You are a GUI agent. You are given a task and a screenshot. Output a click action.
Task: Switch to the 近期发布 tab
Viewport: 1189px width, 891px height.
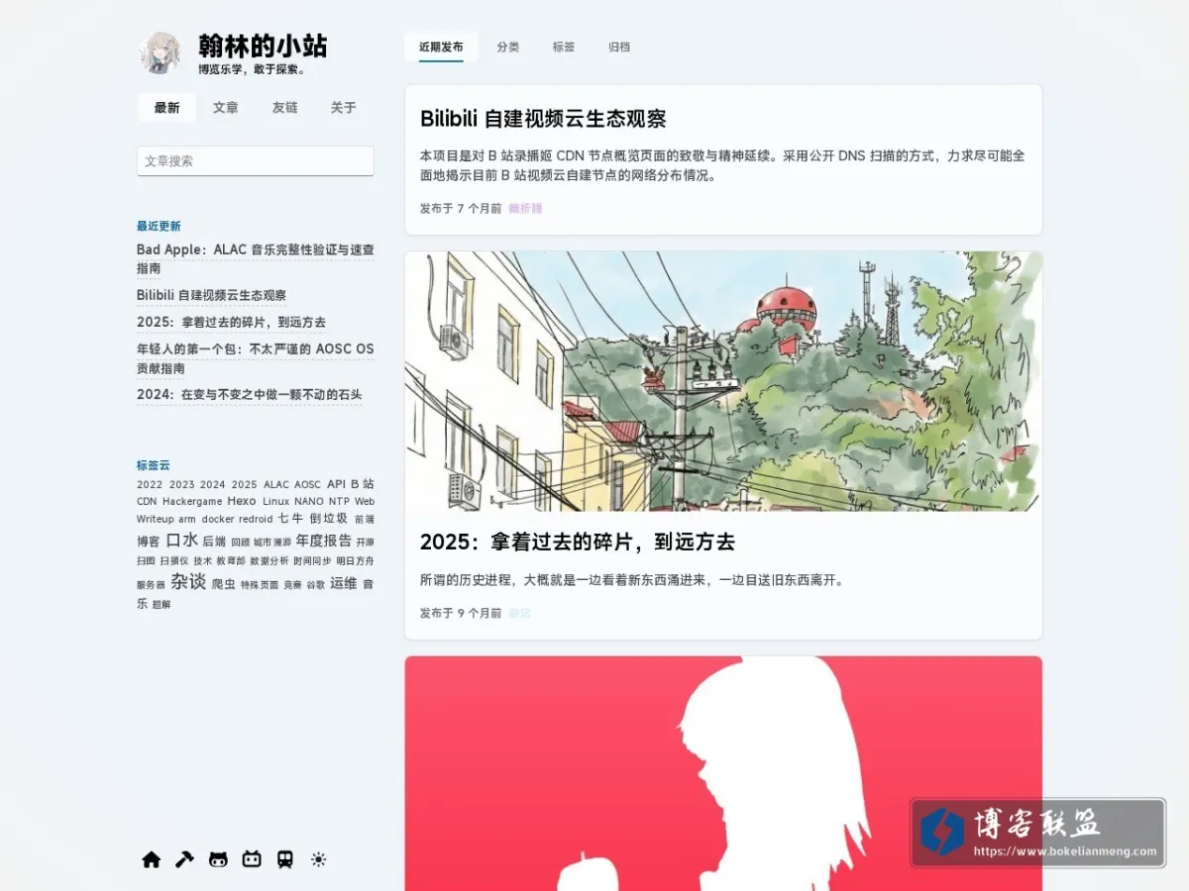point(441,47)
